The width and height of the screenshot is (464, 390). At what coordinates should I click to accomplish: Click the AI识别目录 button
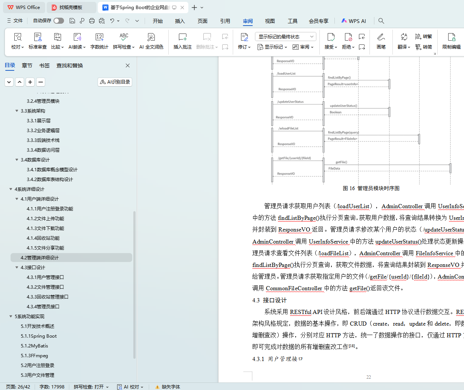pyautogui.click(x=115, y=82)
